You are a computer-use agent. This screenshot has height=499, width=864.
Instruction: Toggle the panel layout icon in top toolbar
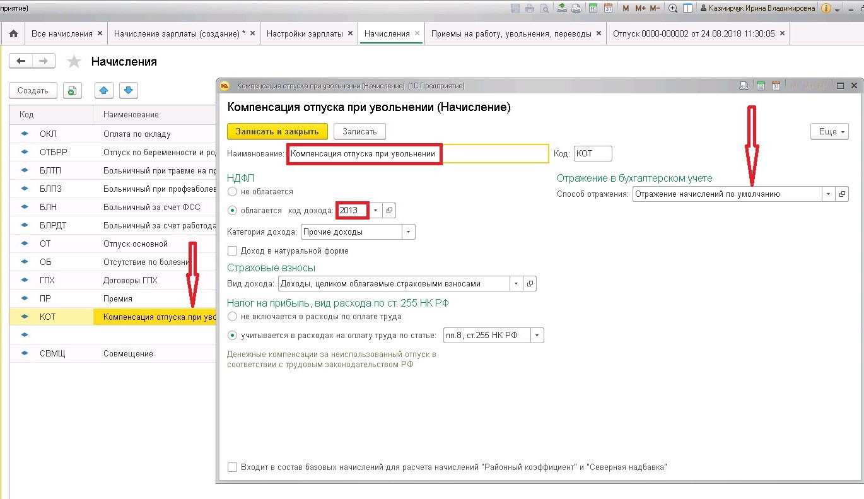point(687,8)
